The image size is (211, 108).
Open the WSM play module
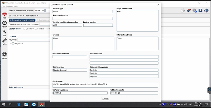(x=4, y=56)
